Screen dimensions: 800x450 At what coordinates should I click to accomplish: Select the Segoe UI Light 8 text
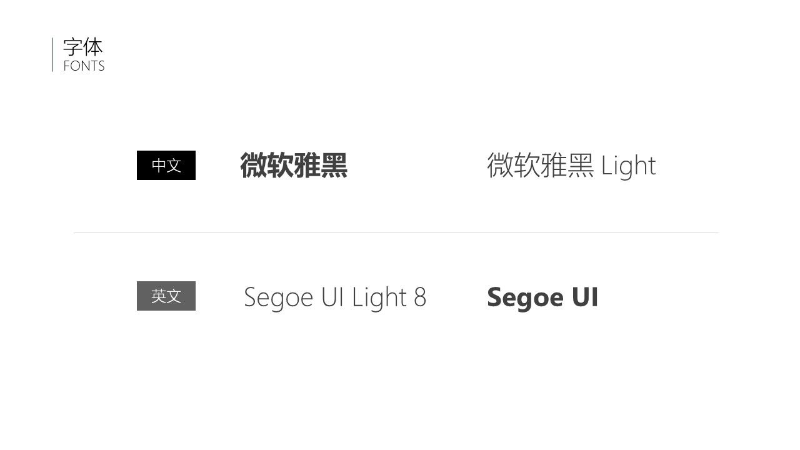pyautogui.click(x=335, y=297)
